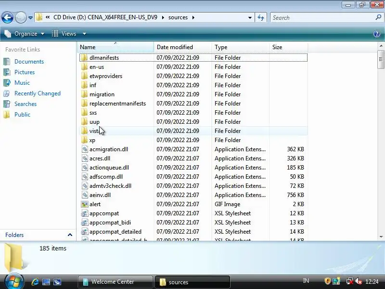Select the vista folder icon
Image resolution: width=385 pixels, height=289 pixels.
coord(84,131)
